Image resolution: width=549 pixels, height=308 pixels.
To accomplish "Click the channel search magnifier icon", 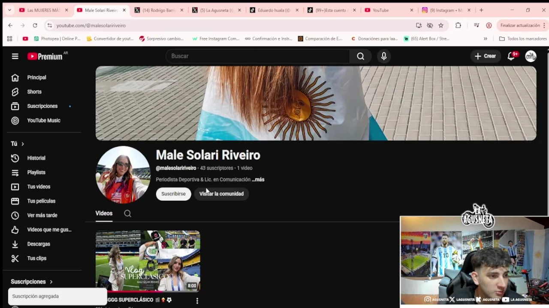I will [127, 213].
